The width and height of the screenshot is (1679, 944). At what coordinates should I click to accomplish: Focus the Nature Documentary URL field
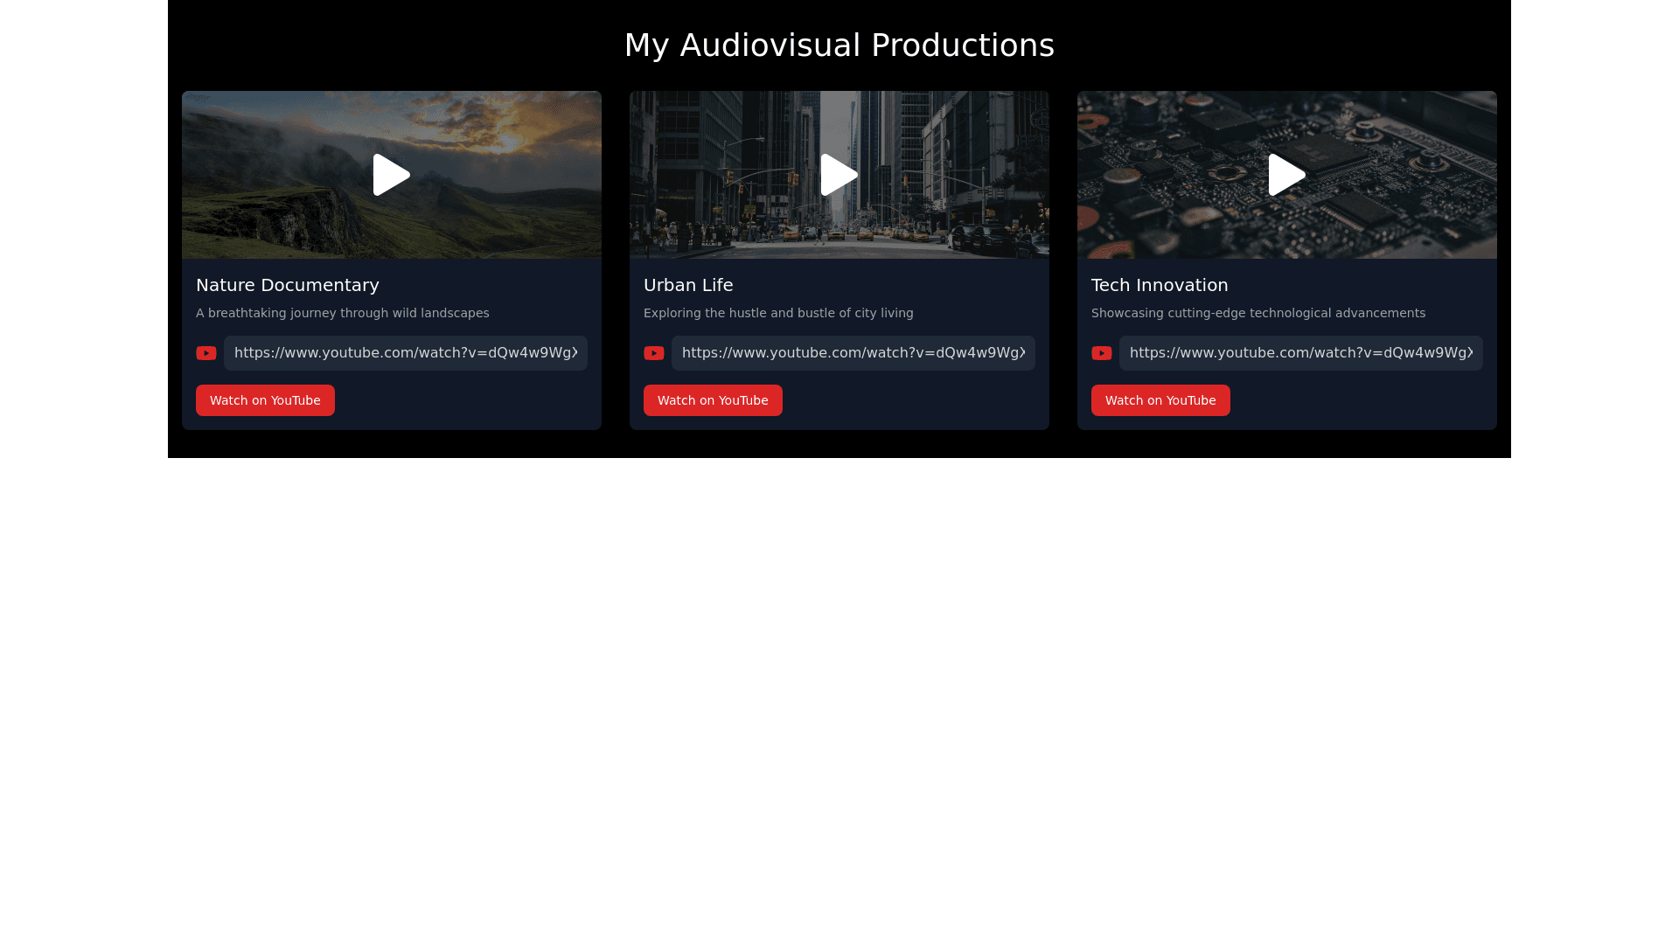pos(406,353)
